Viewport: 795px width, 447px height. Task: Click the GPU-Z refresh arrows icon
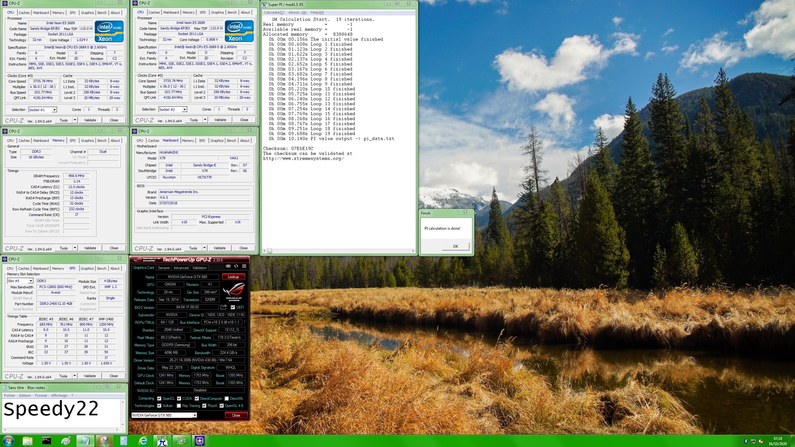point(236,266)
